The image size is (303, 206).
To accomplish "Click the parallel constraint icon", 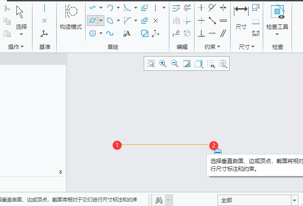I will (x=223, y=33).
